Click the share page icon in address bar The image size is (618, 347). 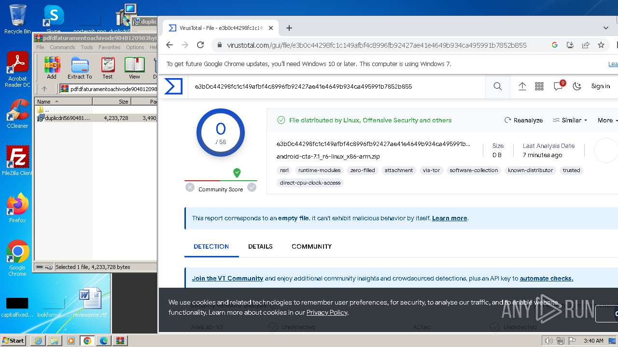[586, 45]
